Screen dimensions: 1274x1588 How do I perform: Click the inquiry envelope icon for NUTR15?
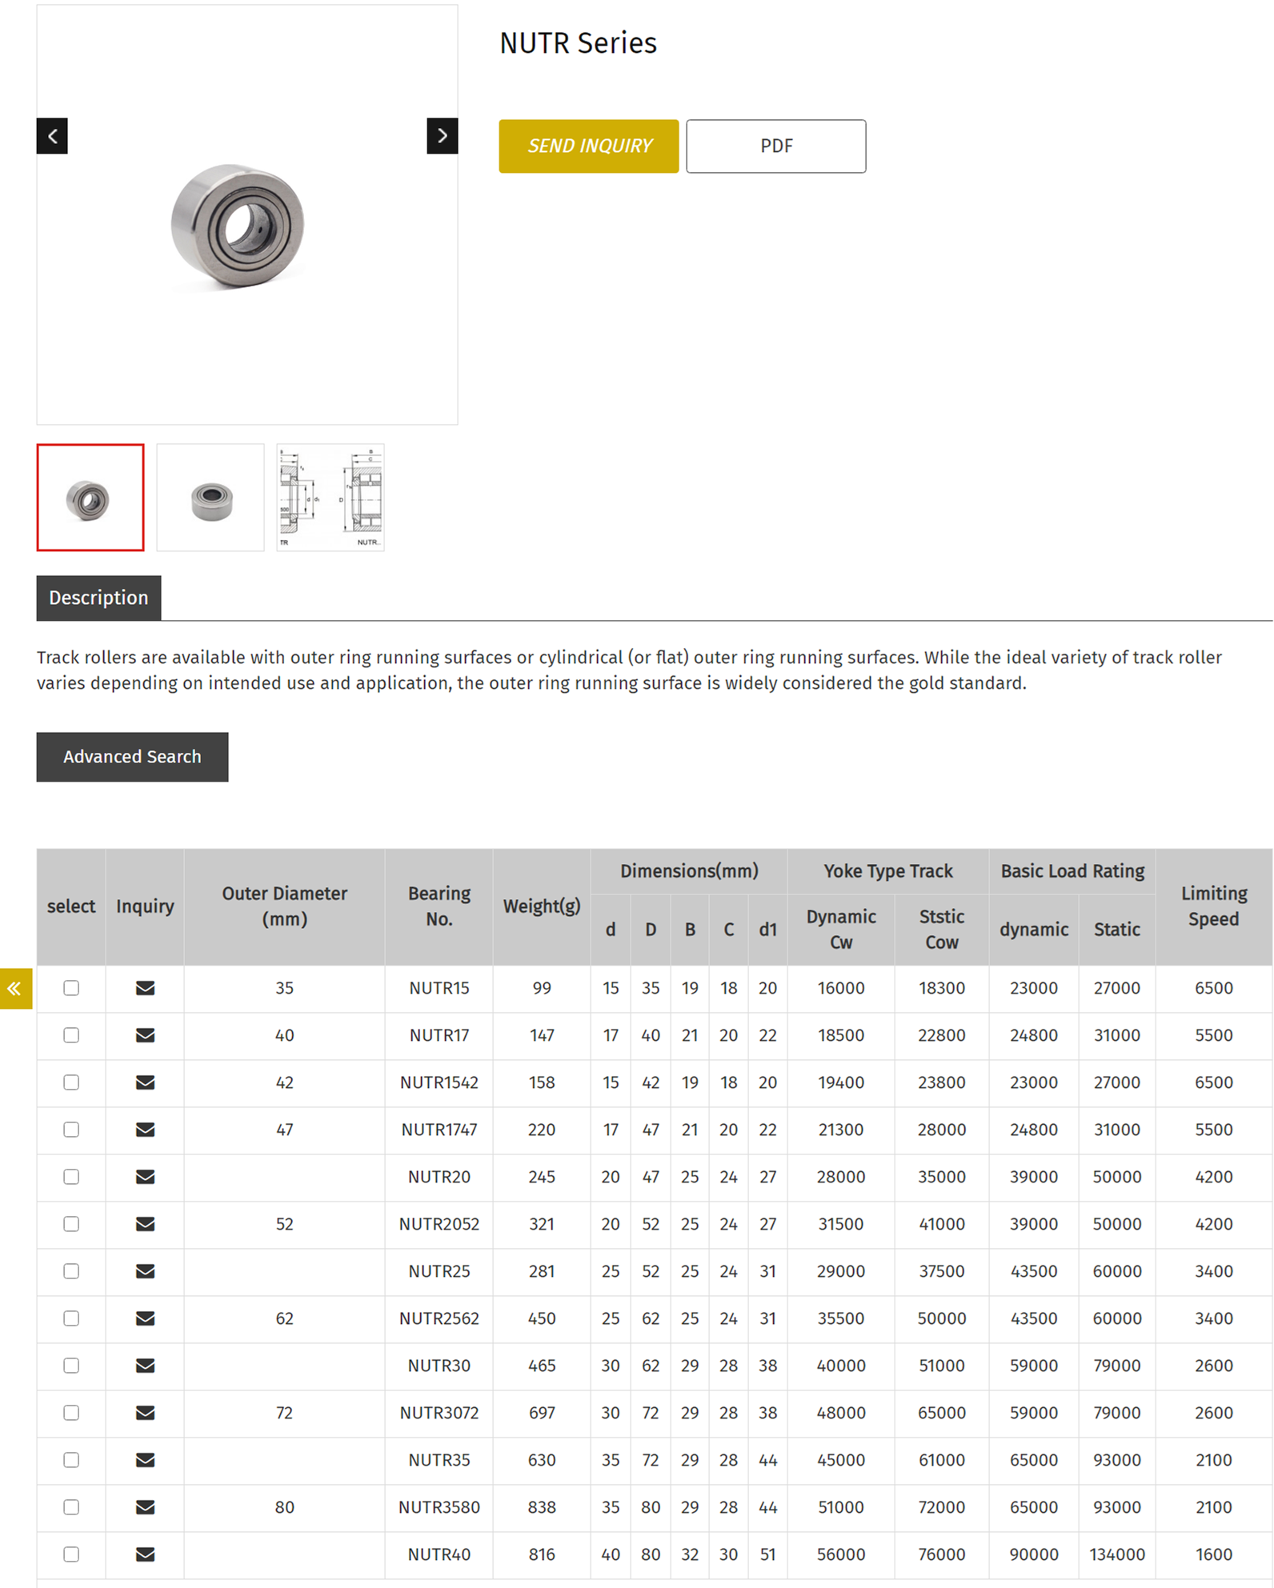pos(145,988)
